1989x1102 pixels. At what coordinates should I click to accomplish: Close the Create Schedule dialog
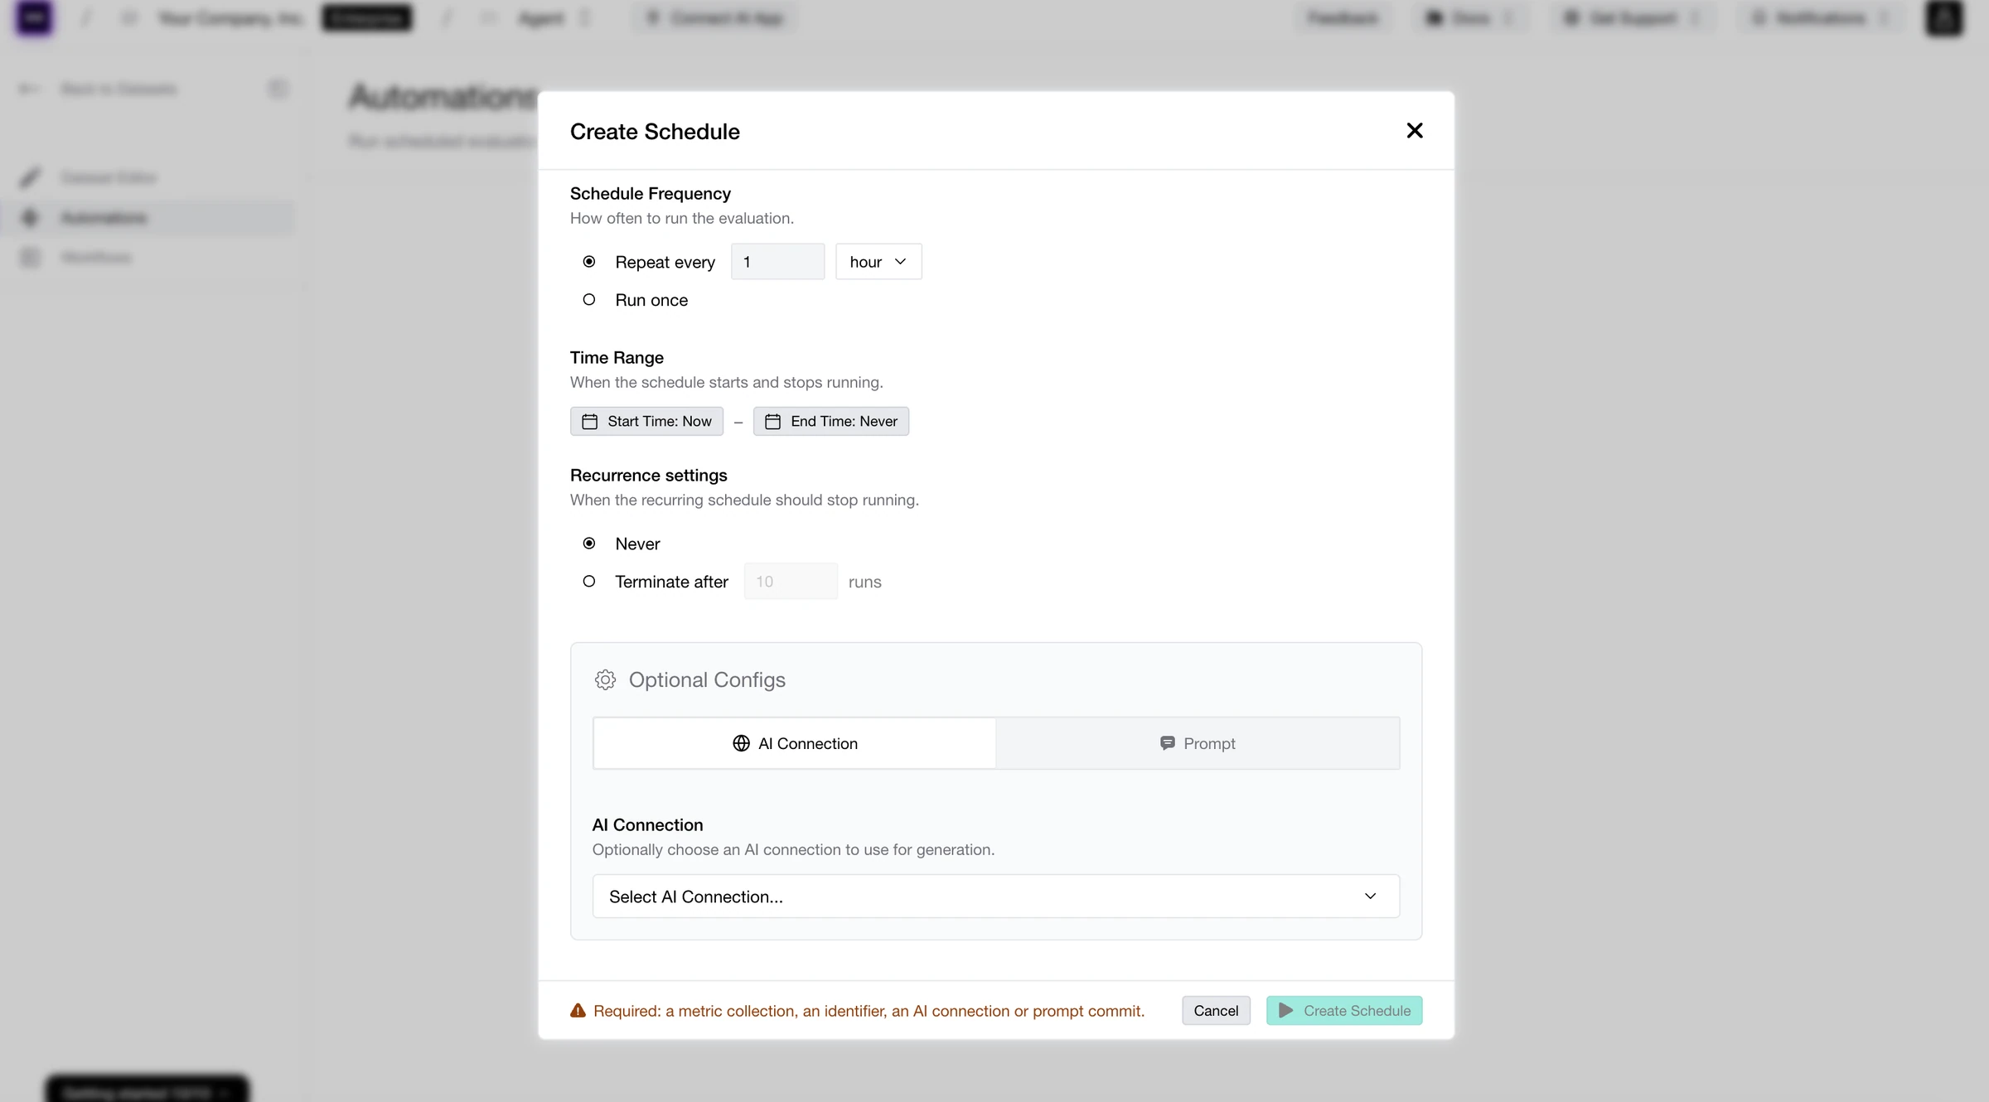point(1414,131)
